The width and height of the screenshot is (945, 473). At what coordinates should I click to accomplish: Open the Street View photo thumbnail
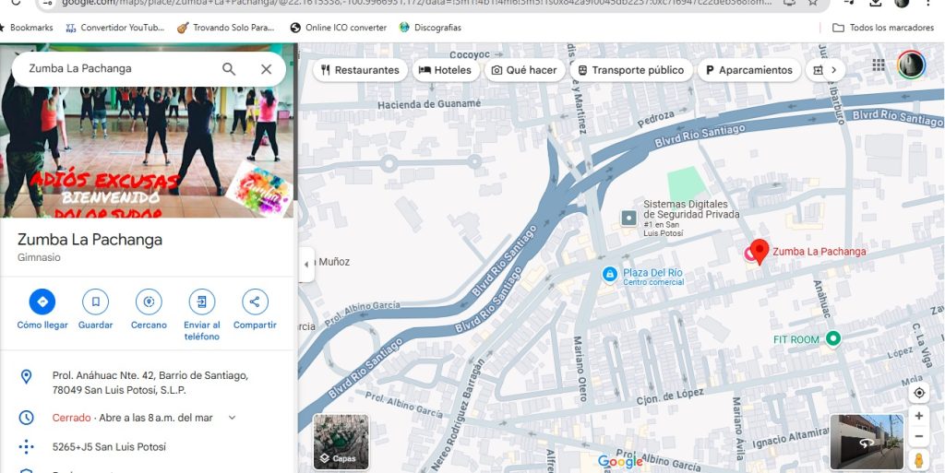pyautogui.click(x=866, y=442)
